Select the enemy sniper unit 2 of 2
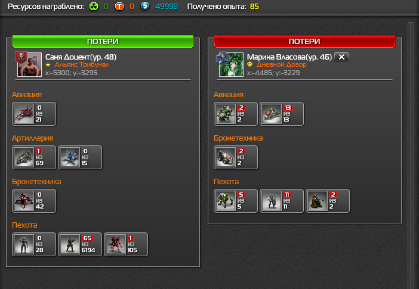 (328, 201)
